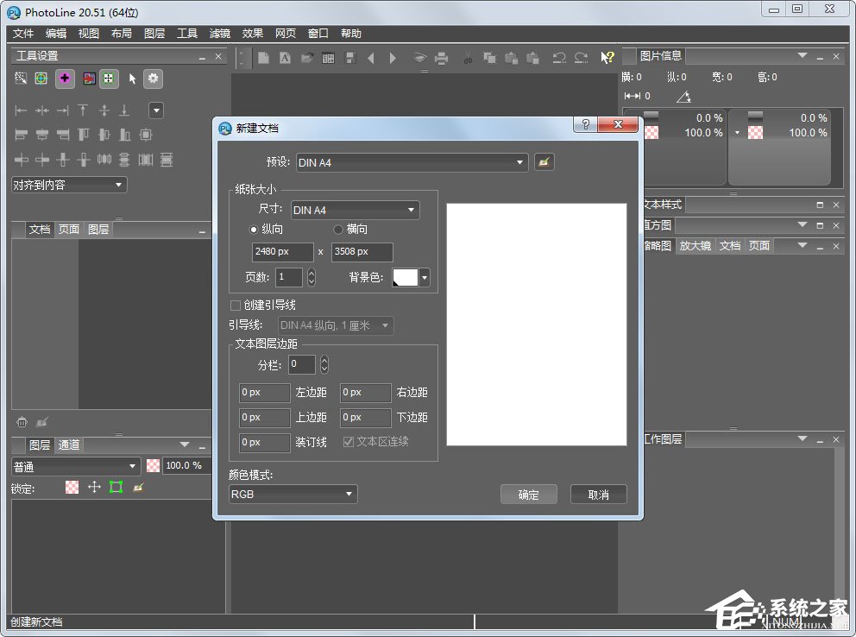
Task: Click the 取消 button
Action: pyautogui.click(x=598, y=495)
